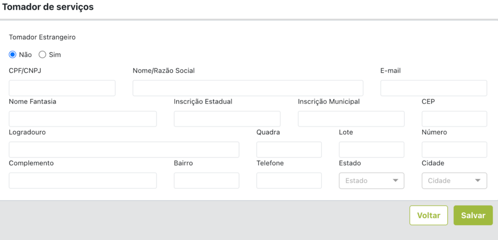Click the CEP input field
The width and height of the screenshot is (498, 240).
pos(454,119)
